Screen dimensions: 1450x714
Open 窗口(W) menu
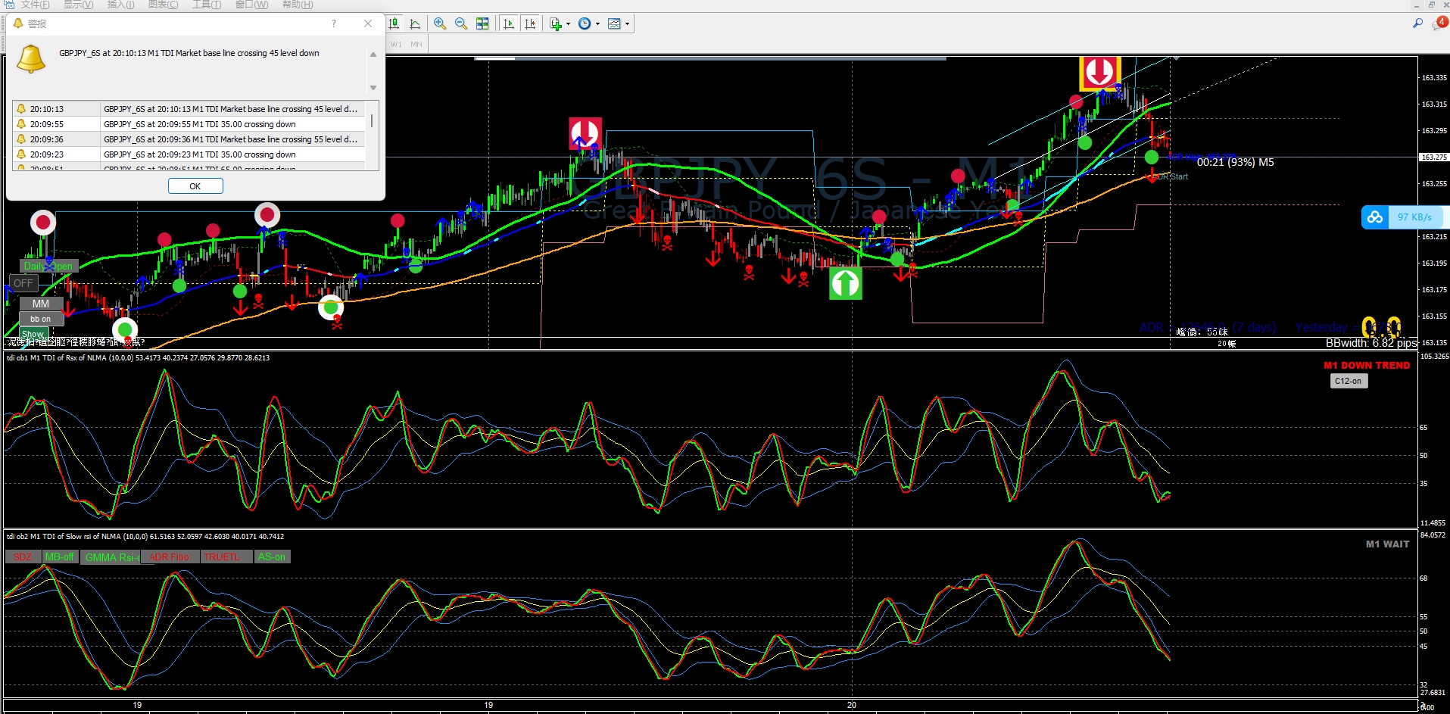pos(251,5)
